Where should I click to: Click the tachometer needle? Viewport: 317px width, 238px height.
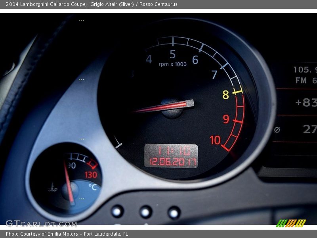164,107
